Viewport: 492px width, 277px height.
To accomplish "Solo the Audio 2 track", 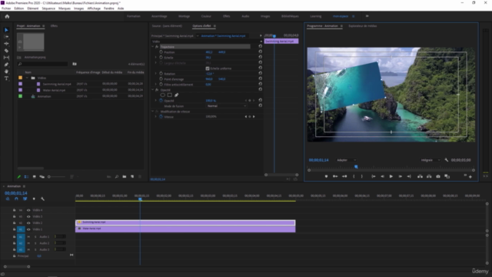I will click(x=35, y=243).
